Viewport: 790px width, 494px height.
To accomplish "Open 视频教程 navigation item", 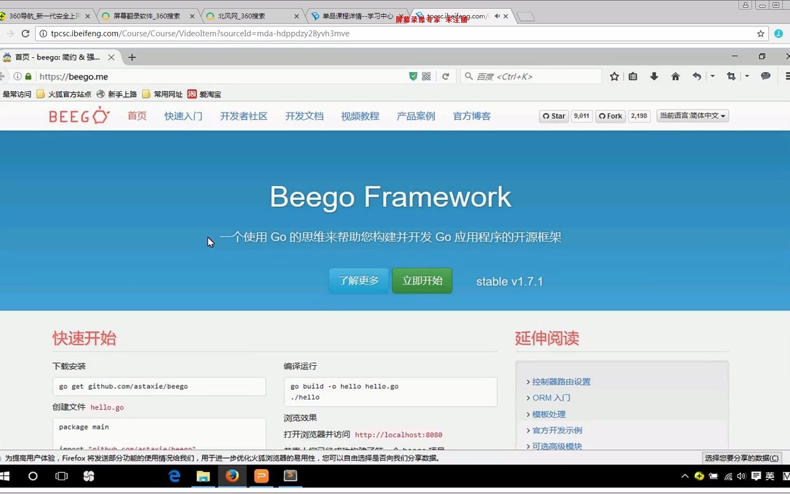I will click(360, 116).
